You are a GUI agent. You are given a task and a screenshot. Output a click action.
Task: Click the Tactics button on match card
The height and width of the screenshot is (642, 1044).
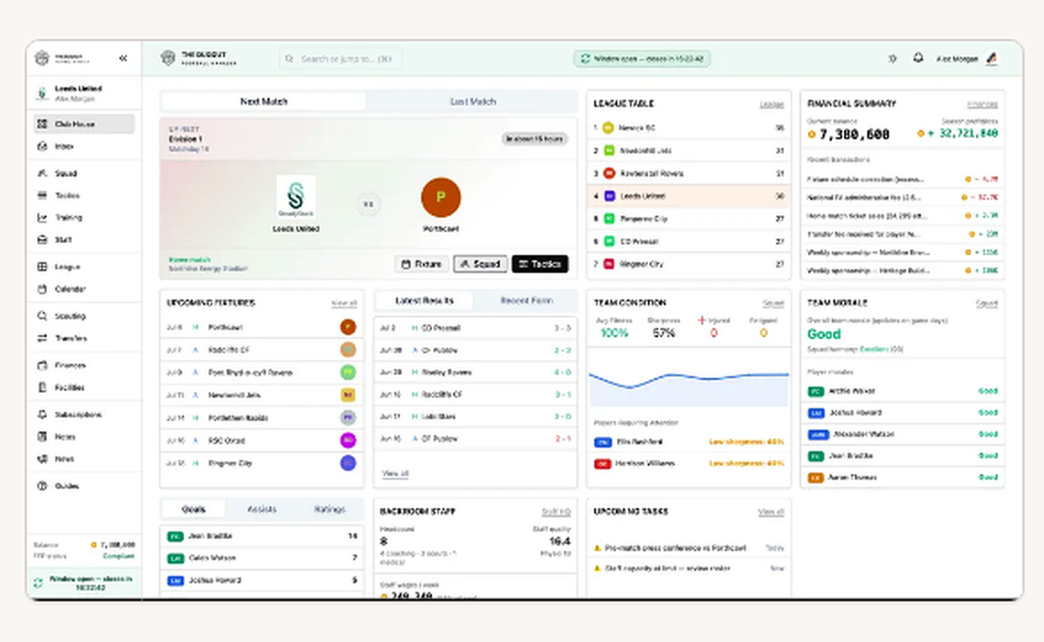(x=540, y=264)
